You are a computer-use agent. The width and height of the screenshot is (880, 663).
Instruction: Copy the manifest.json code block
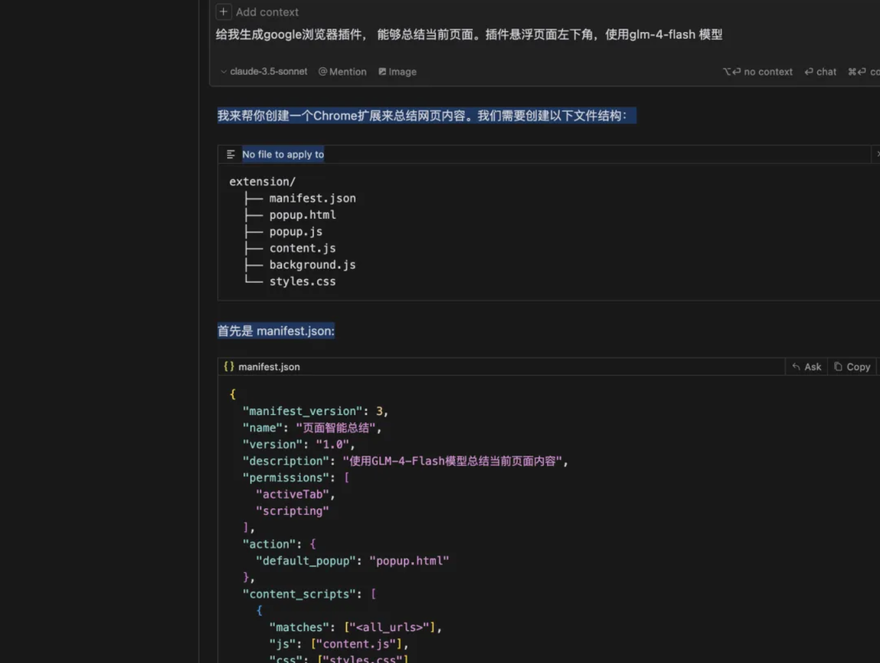[x=853, y=367]
